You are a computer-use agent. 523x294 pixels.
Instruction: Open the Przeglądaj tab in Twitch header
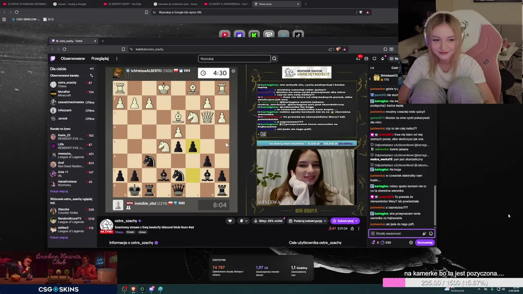click(100, 58)
